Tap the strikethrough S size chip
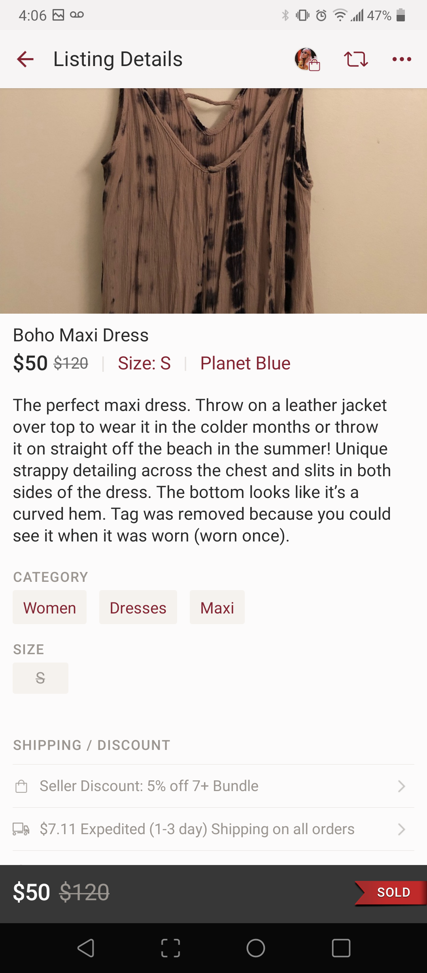This screenshot has width=427, height=973. tap(40, 678)
